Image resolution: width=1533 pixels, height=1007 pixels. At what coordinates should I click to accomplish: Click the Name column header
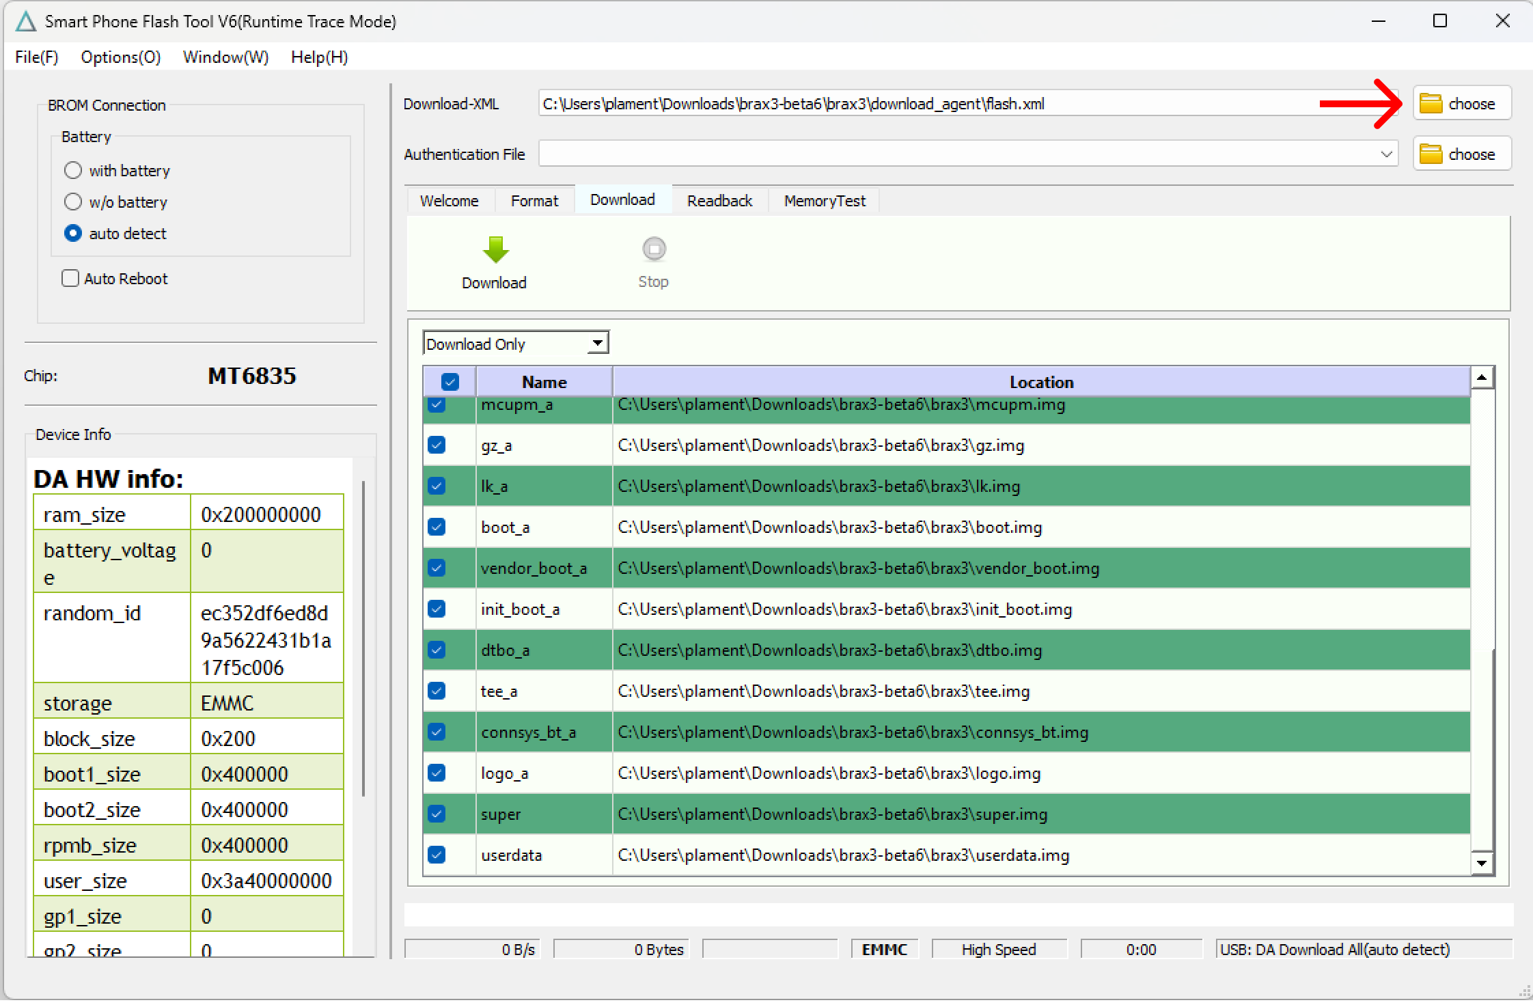pos(544,382)
